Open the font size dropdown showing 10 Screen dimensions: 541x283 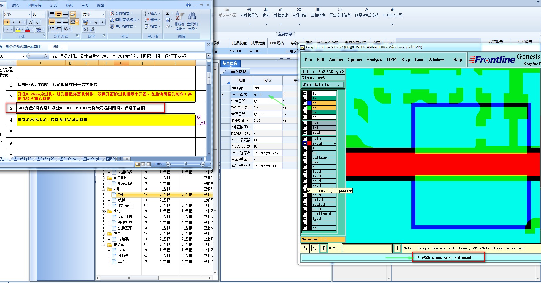tap(43, 14)
